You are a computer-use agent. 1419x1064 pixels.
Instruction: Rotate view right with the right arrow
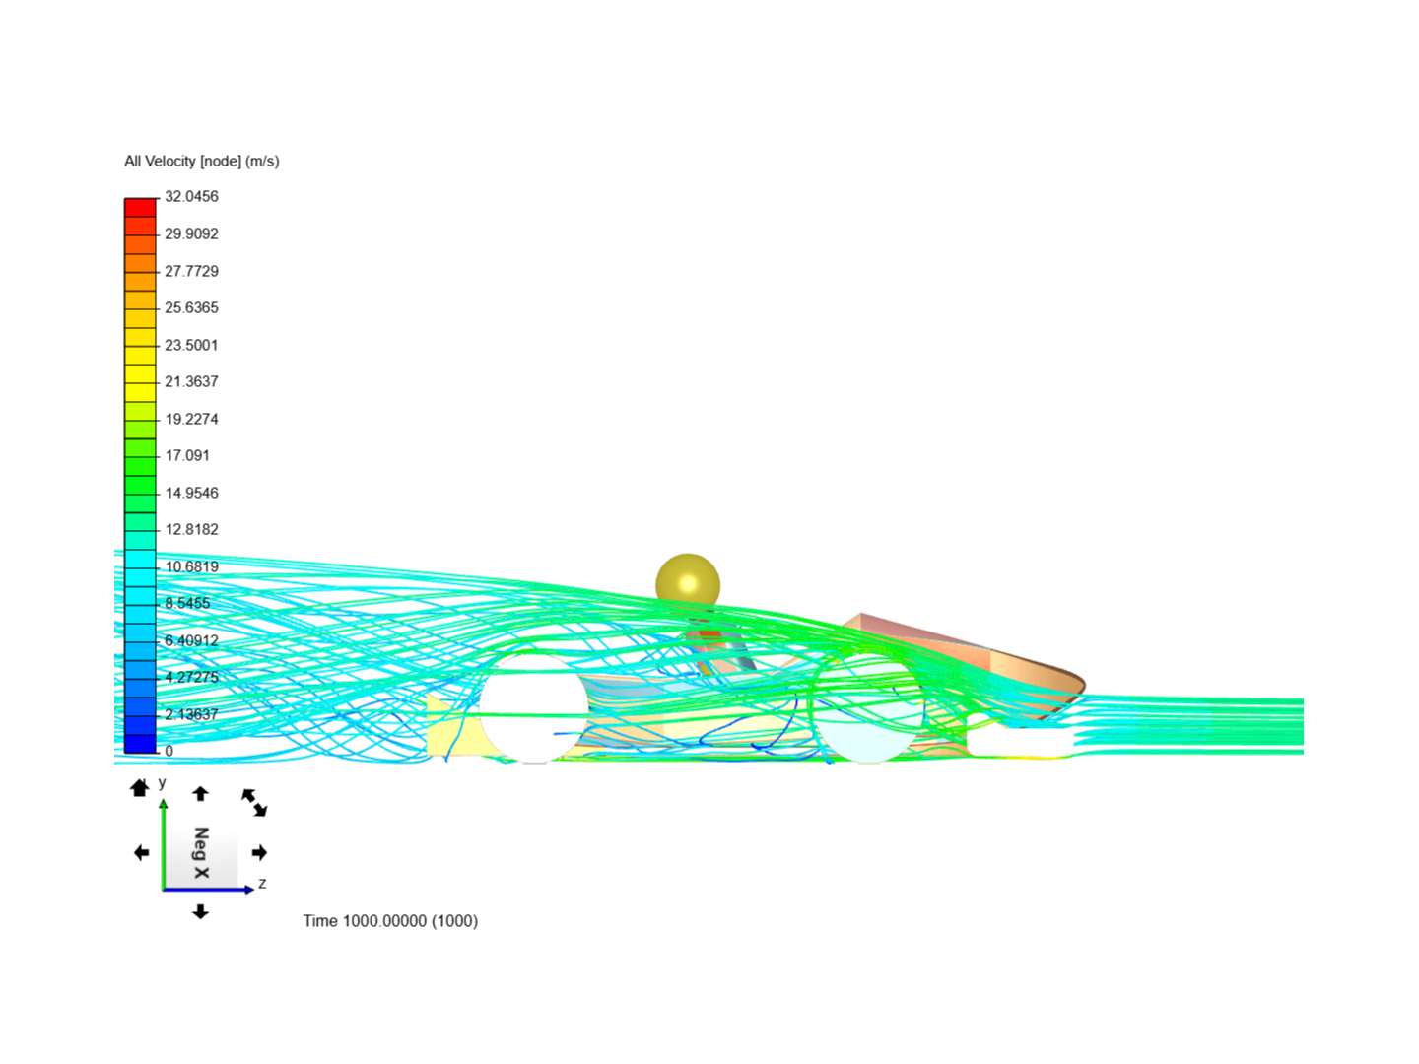pyautogui.click(x=259, y=852)
